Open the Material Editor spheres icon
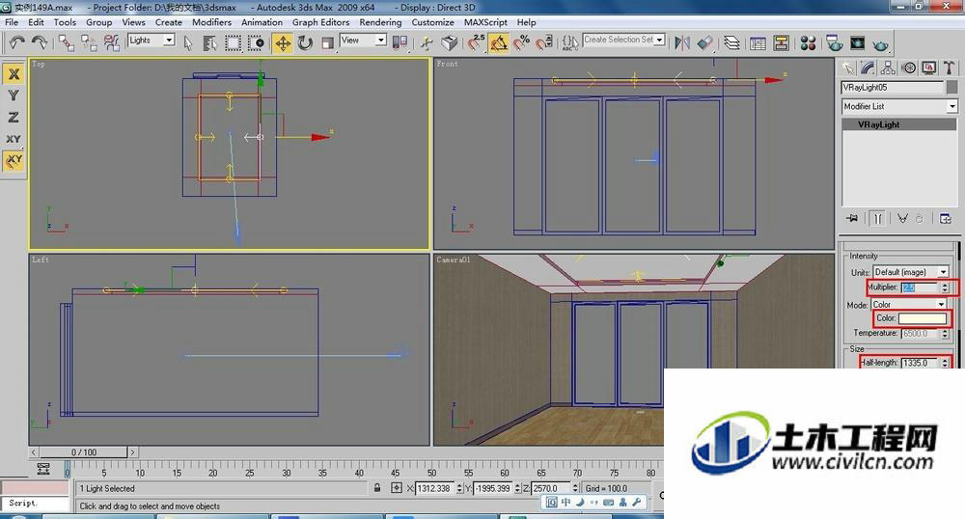 click(x=808, y=43)
